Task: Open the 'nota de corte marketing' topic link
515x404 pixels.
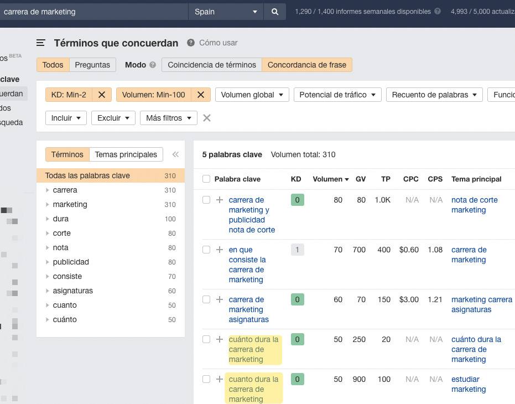Action: tap(474, 205)
